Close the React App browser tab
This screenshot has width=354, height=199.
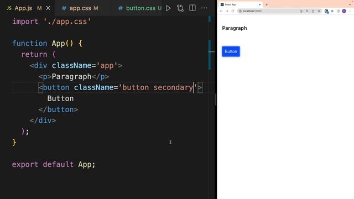coord(259,4)
